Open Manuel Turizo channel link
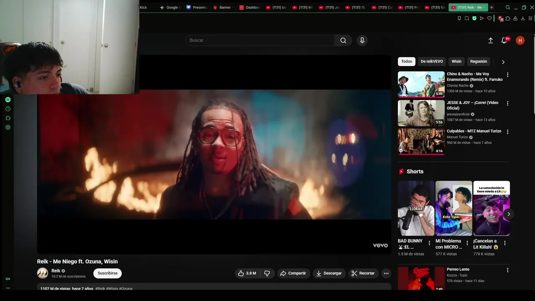The width and height of the screenshot is (535, 301). (x=458, y=137)
